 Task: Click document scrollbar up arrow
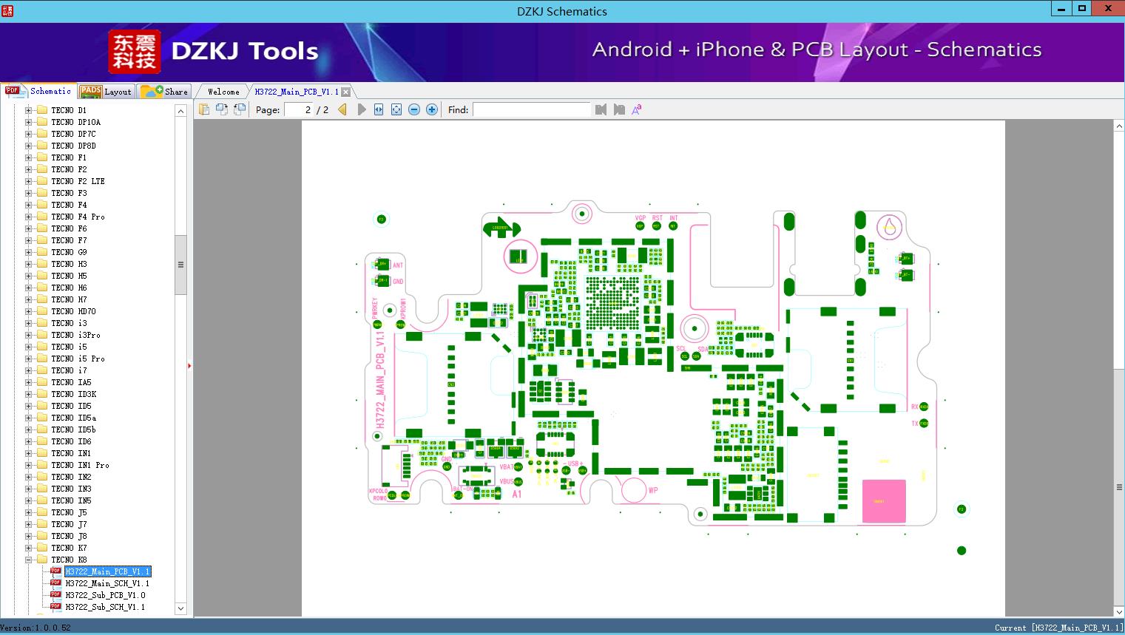1119,126
